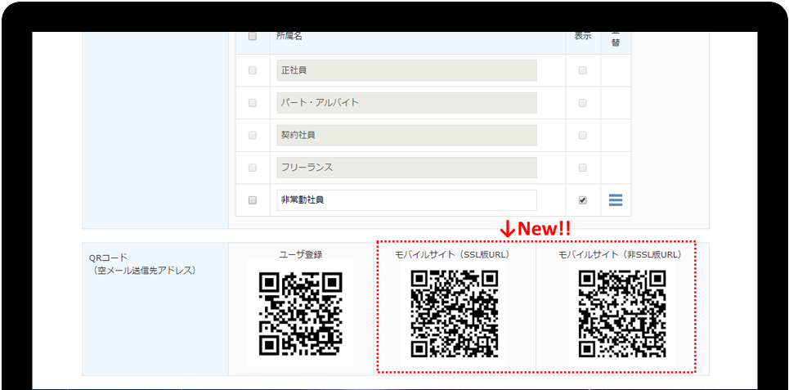Click the ユーザ登録 label text
Viewport: 789px width, 390px height.
pos(301,254)
